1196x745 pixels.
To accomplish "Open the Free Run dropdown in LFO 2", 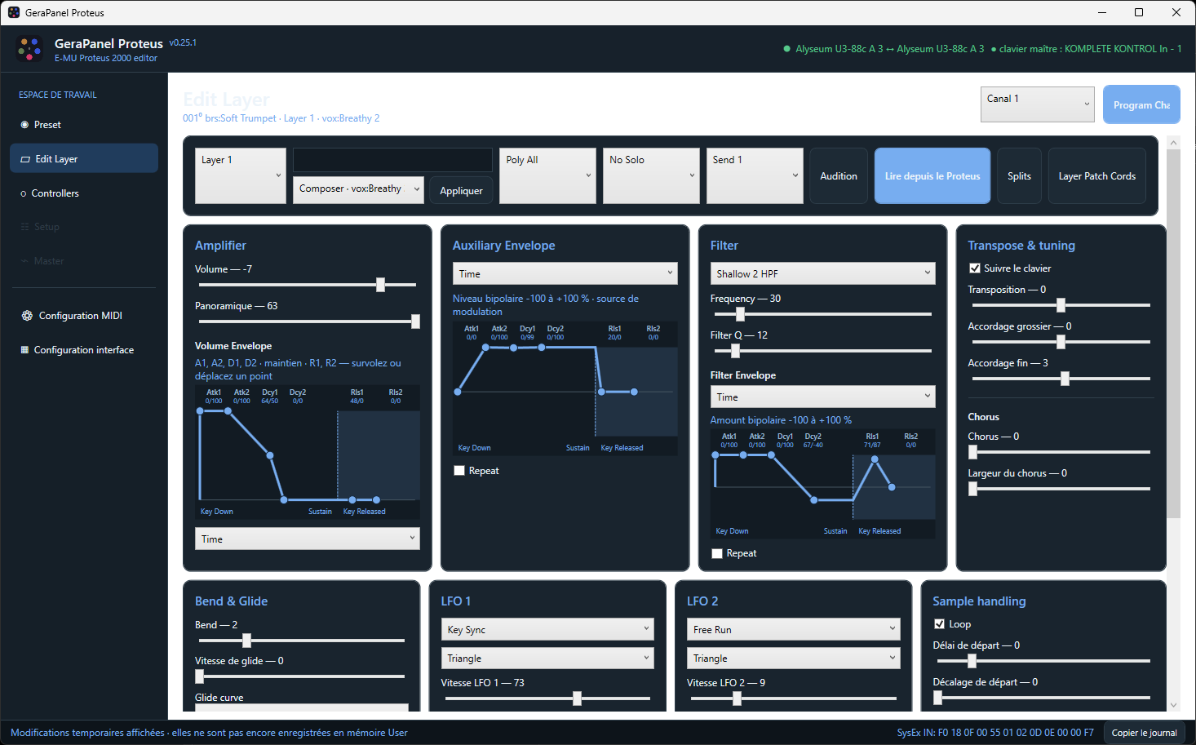I will [x=793, y=629].
